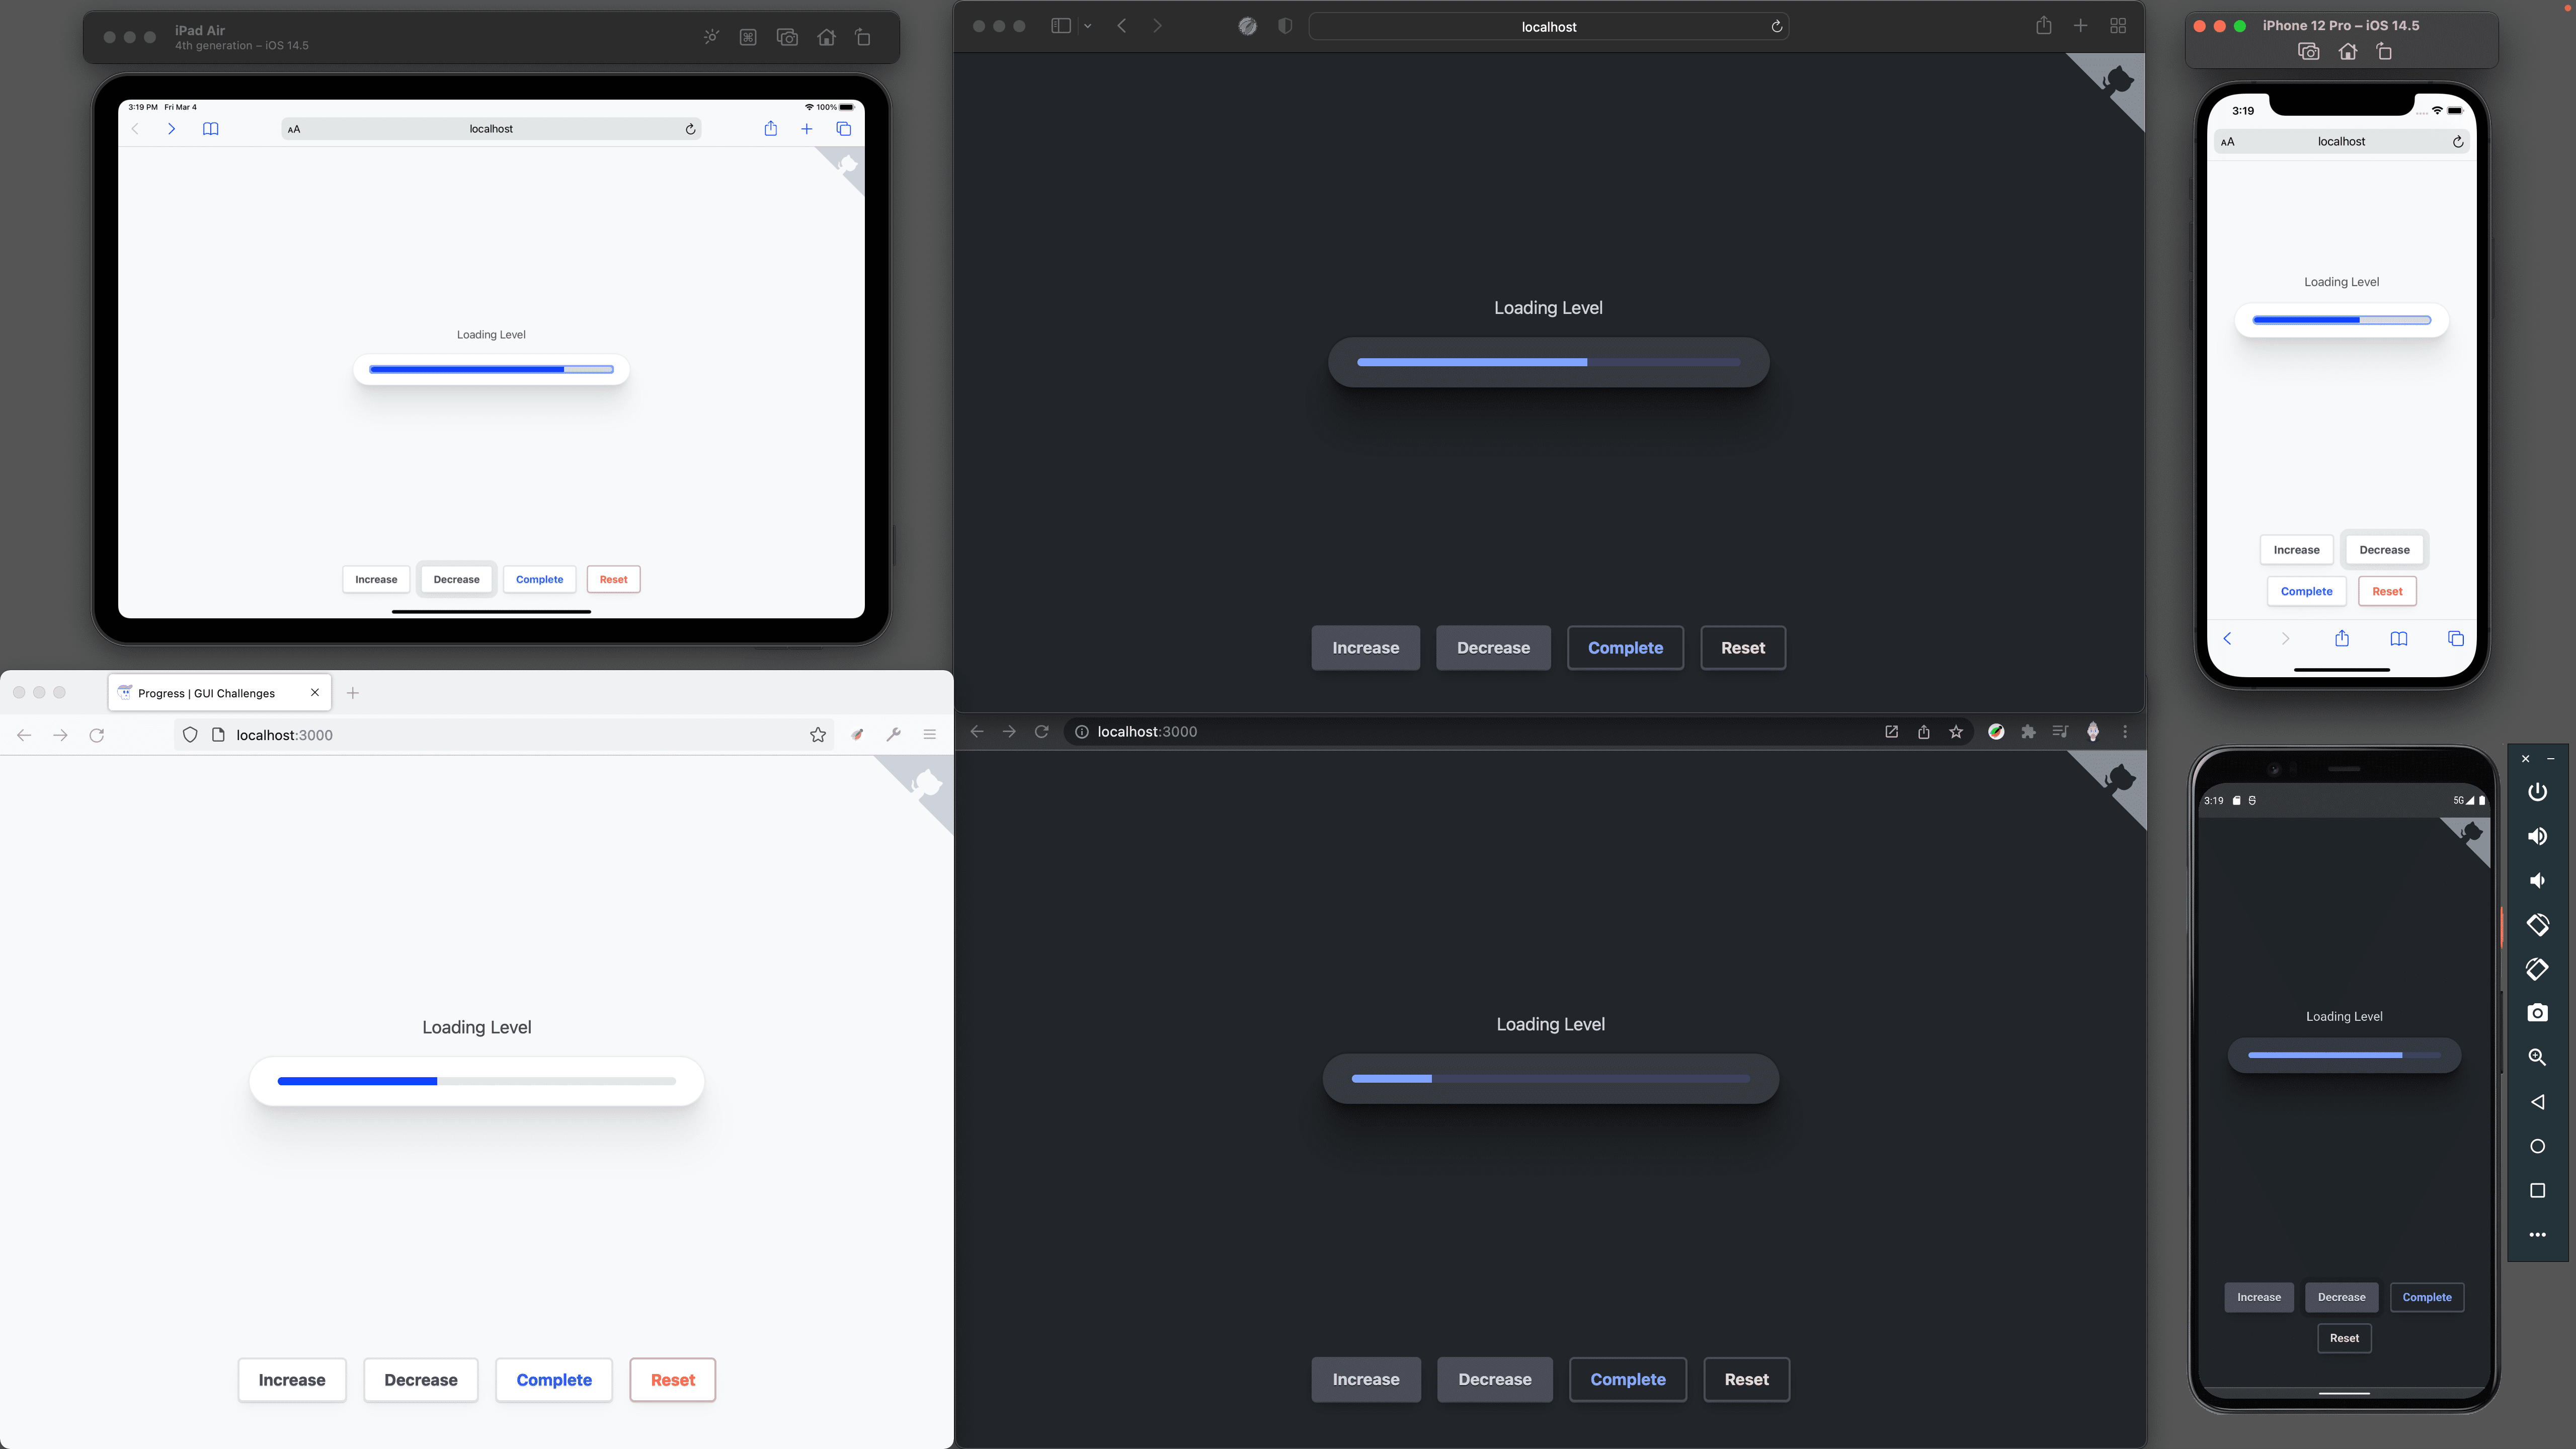This screenshot has width=2576, height=1449.
Task: Select the Progress GUI Challenges browser tab
Action: [212, 692]
